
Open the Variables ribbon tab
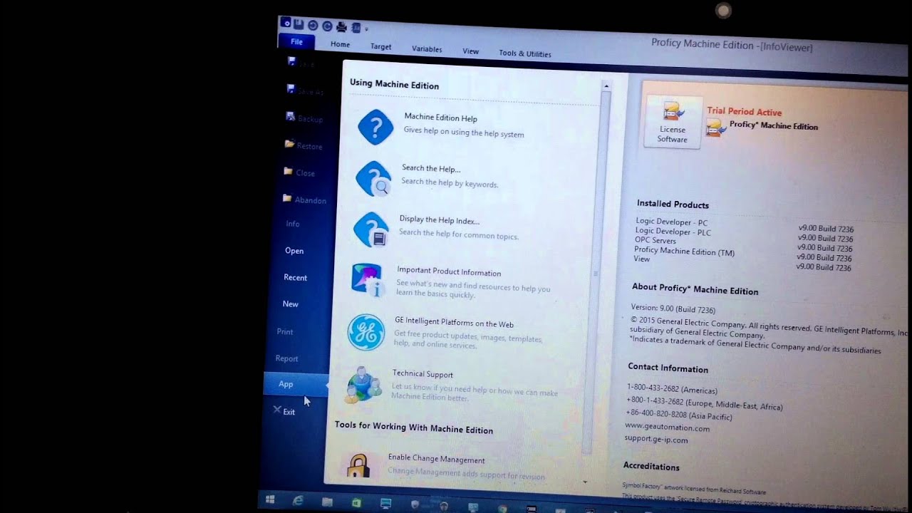point(427,49)
